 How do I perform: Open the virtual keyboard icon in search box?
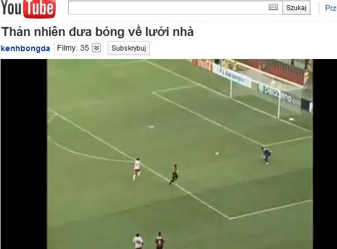(273, 7)
